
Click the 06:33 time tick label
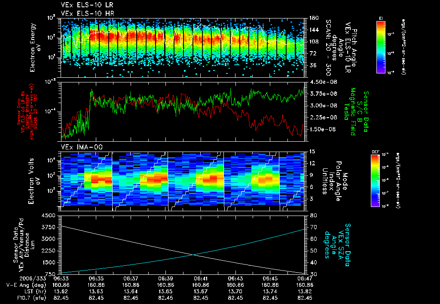pyautogui.click(x=61, y=279)
